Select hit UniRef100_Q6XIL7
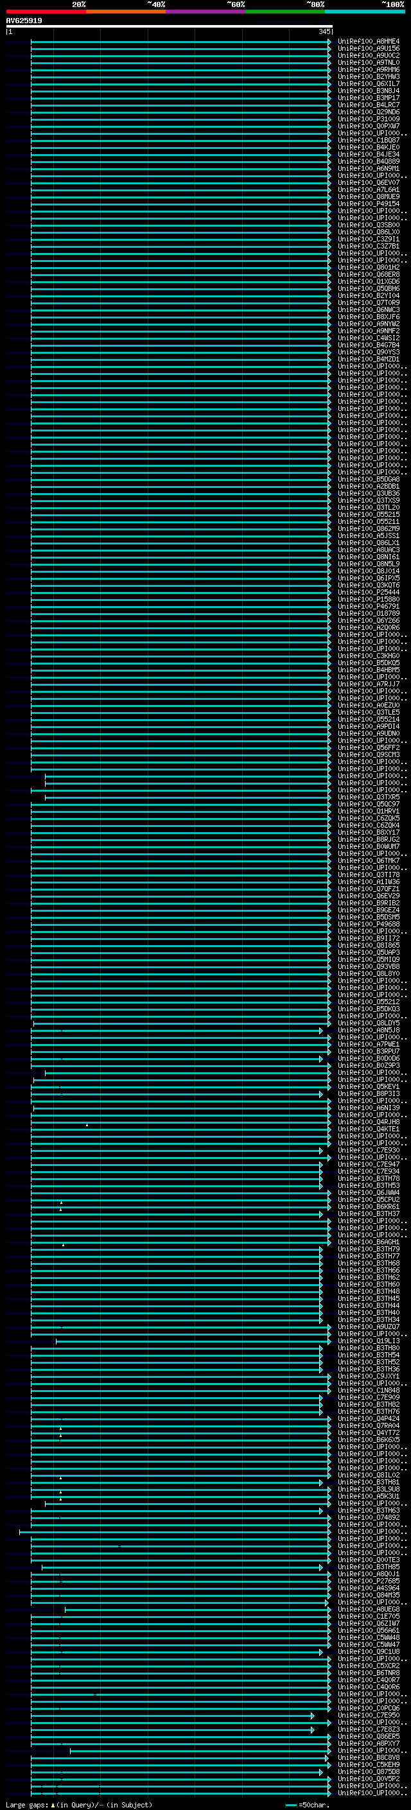Viewport: 411px width, 1810px height. pos(369,83)
